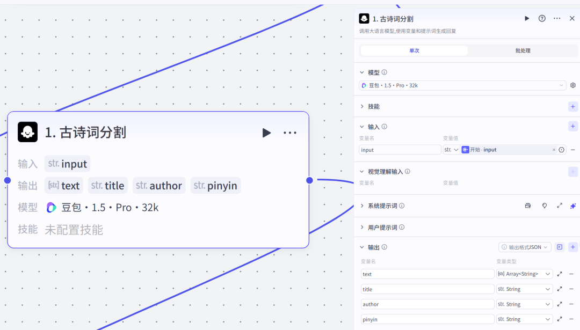Click the left connection port of the node
The height and width of the screenshot is (330, 580).
point(8,180)
